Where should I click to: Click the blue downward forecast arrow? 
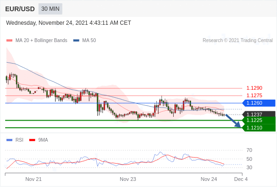click(x=233, y=121)
